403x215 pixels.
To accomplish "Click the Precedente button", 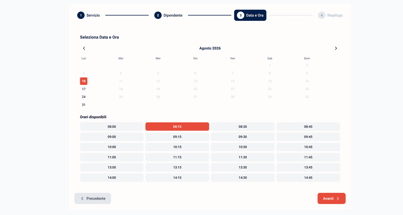I will [93, 199].
